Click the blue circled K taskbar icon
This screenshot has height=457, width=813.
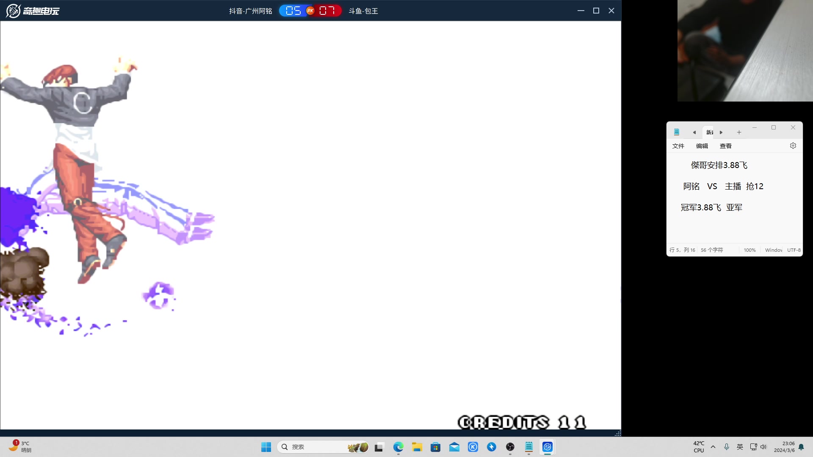473,447
